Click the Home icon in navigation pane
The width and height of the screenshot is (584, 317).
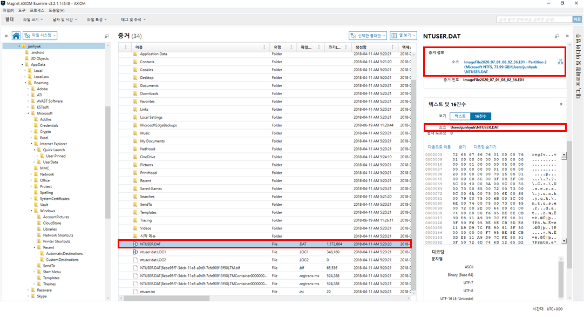[16, 36]
